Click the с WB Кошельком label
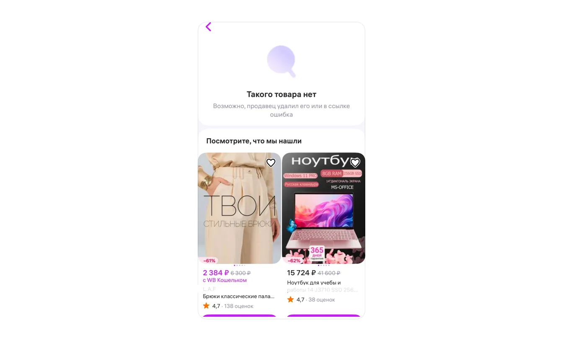The height and width of the screenshot is (341, 563). 225,280
